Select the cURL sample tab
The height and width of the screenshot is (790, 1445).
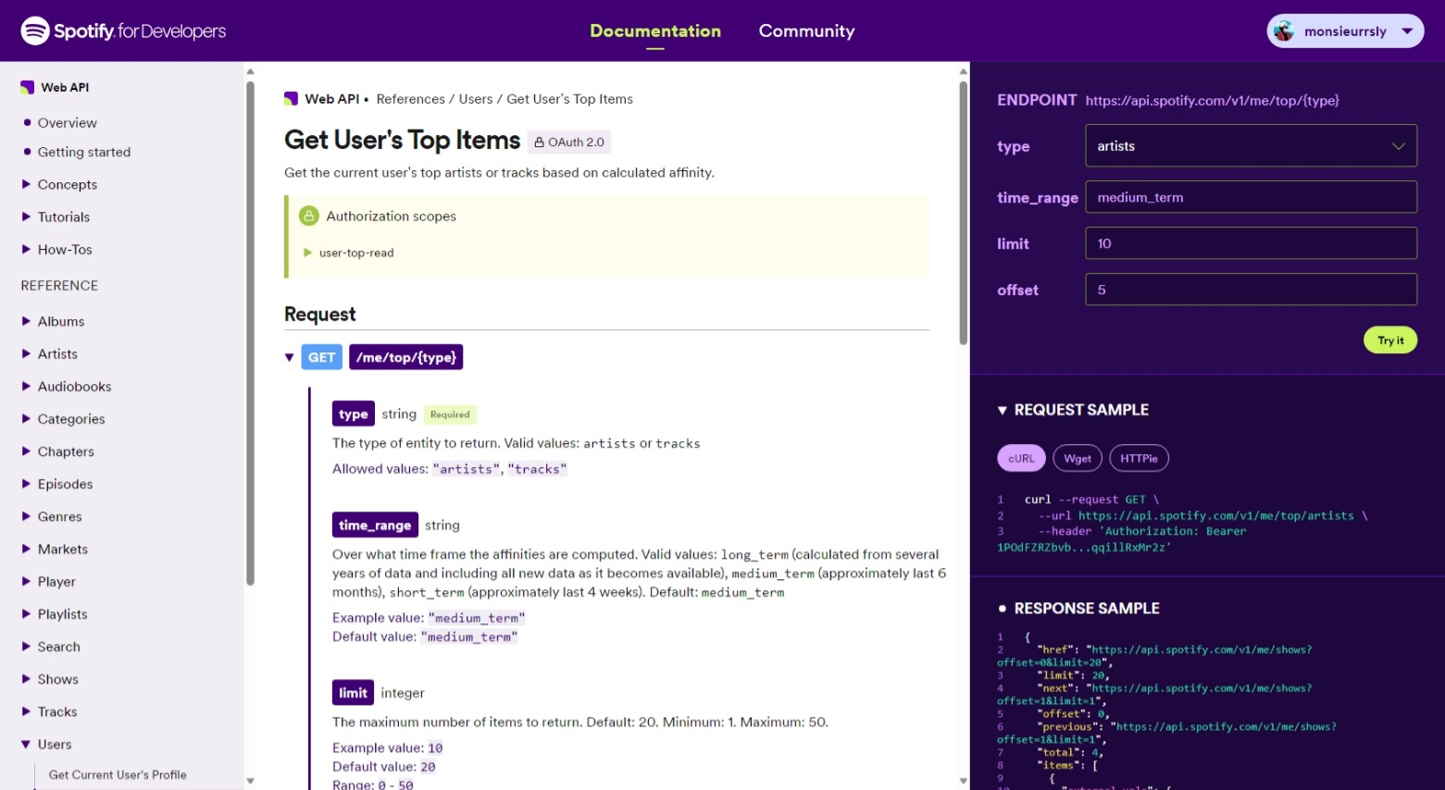coord(1021,458)
